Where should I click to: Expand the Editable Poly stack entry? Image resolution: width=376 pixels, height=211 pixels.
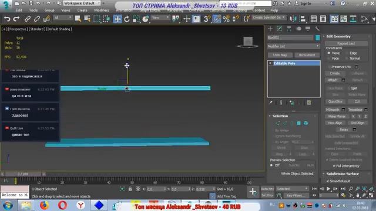click(270, 63)
